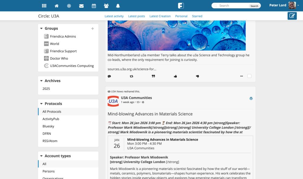
Task: Click the 1 week ago timestamp
Action: [x=128, y=102]
